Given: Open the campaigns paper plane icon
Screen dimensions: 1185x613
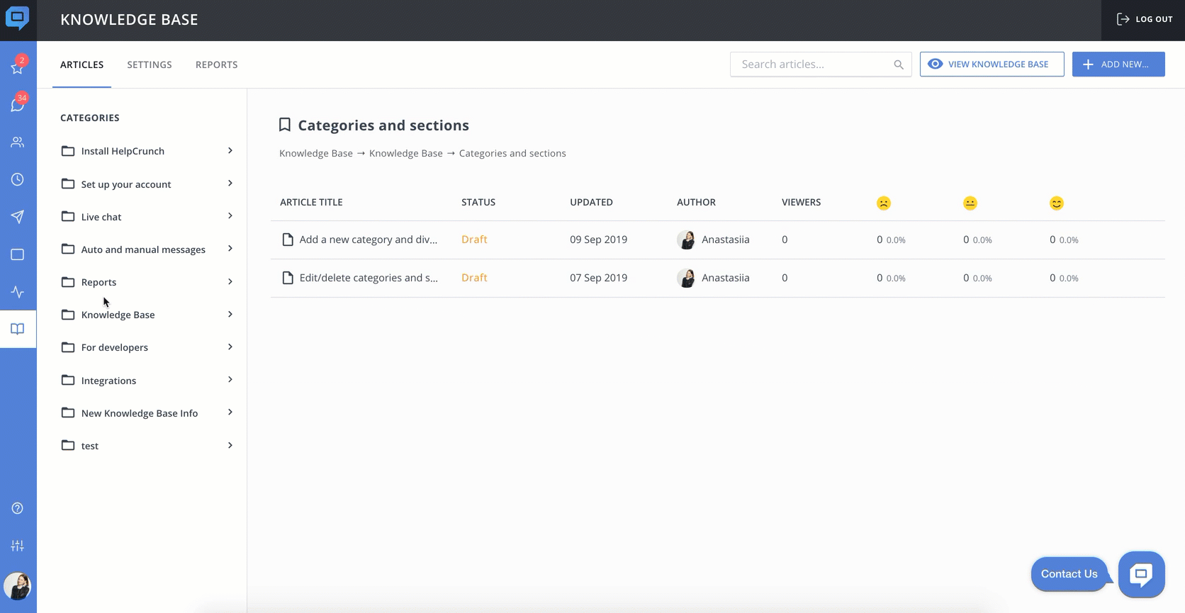Looking at the screenshot, I should [x=18, y=217].
